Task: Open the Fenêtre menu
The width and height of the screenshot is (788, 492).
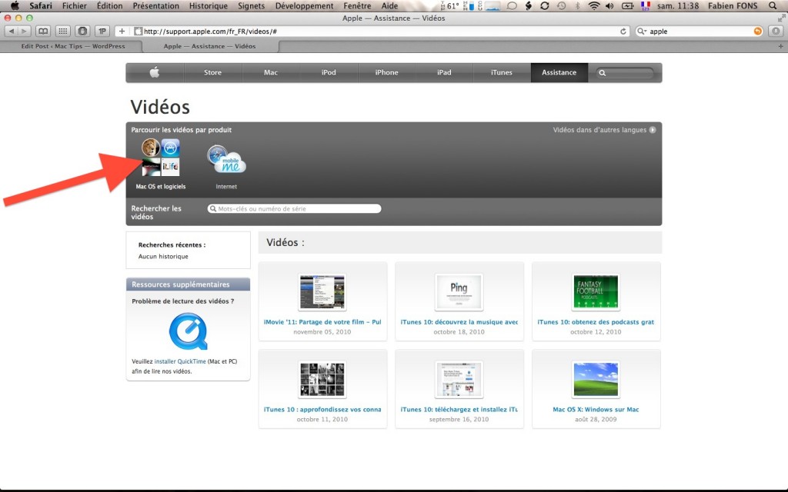Action: [x=357, y=6]
